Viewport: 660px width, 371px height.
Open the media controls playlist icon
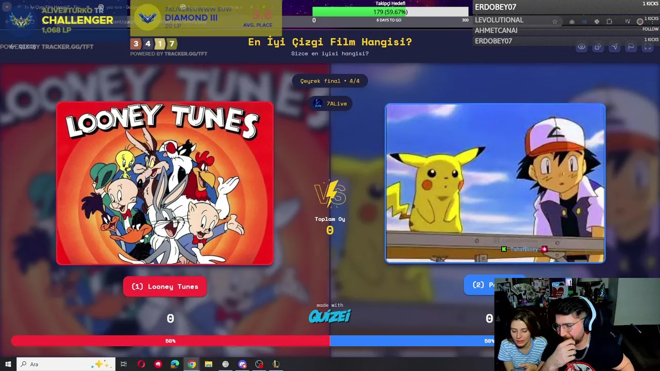pos(628,22)
